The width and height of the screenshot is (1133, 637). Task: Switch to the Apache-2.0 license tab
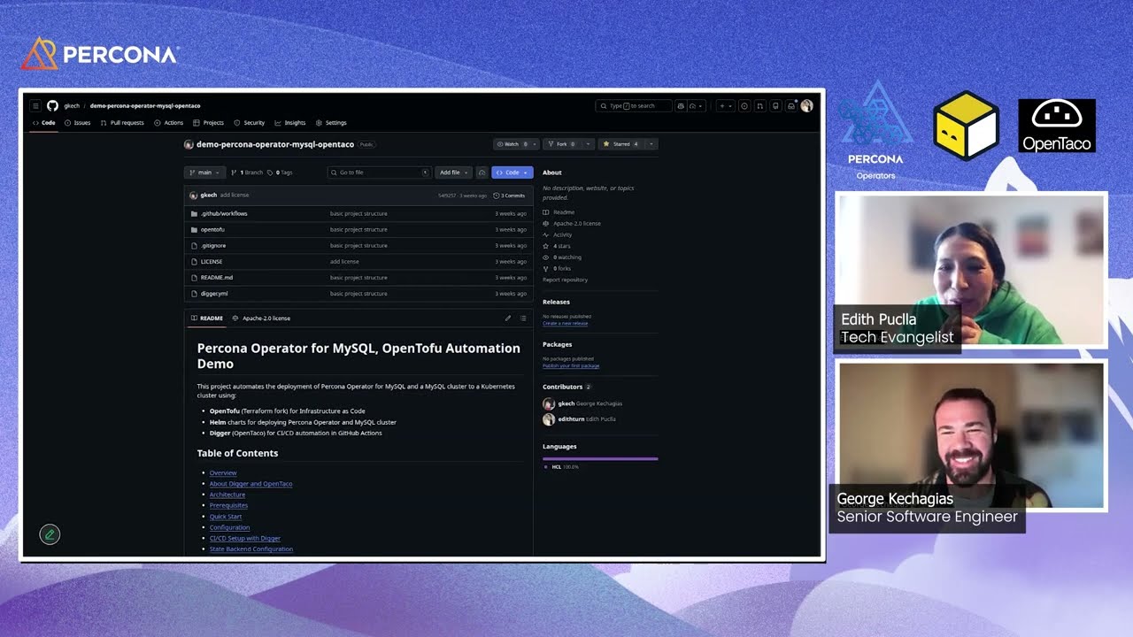tap(261, 318)
